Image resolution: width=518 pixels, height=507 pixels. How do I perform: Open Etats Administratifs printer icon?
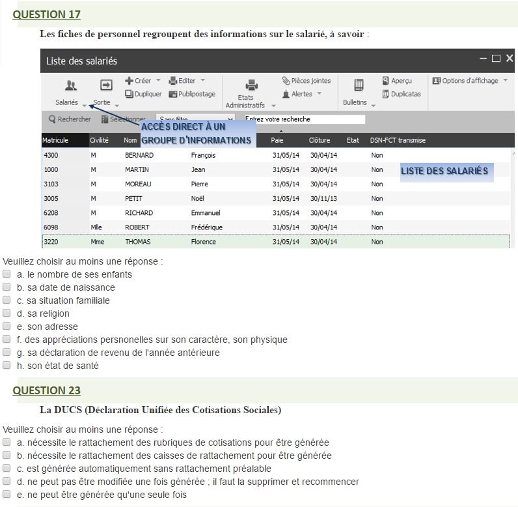(x=251, y=85)
